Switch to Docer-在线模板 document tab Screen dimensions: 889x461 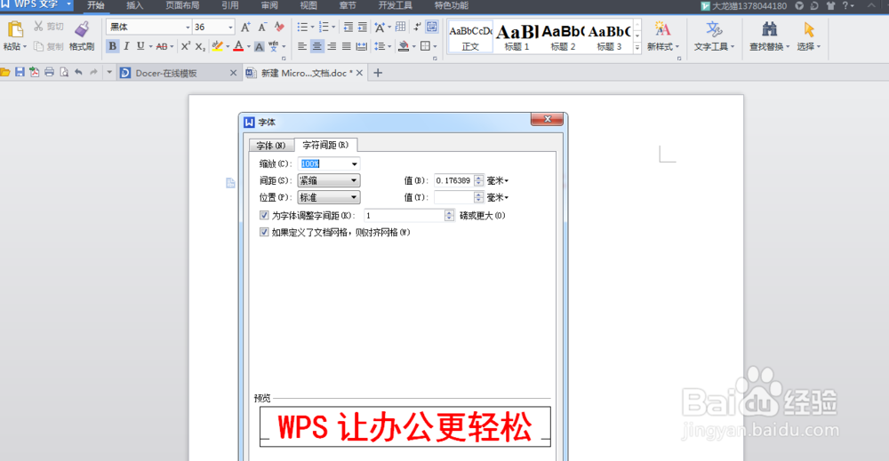tap(166, 73)
